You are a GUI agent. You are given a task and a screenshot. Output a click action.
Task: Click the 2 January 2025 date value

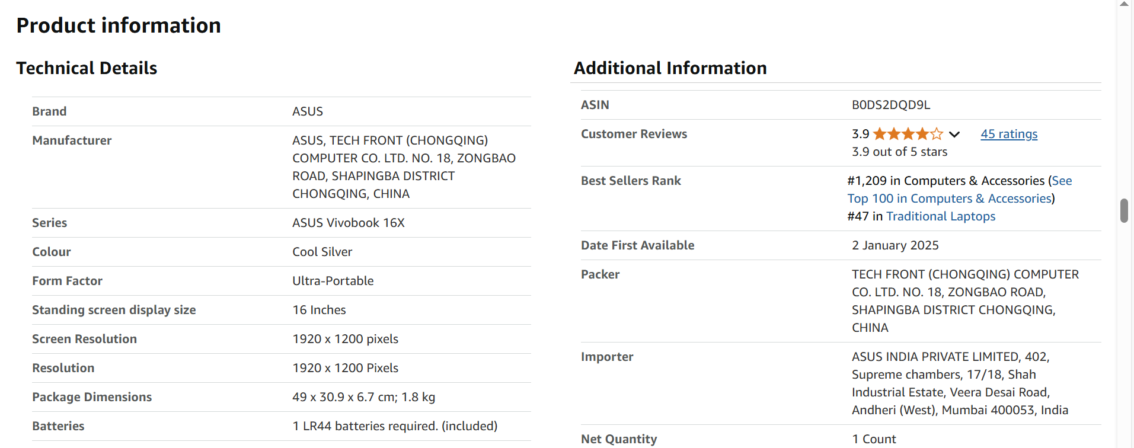click(x=895, y=245)
